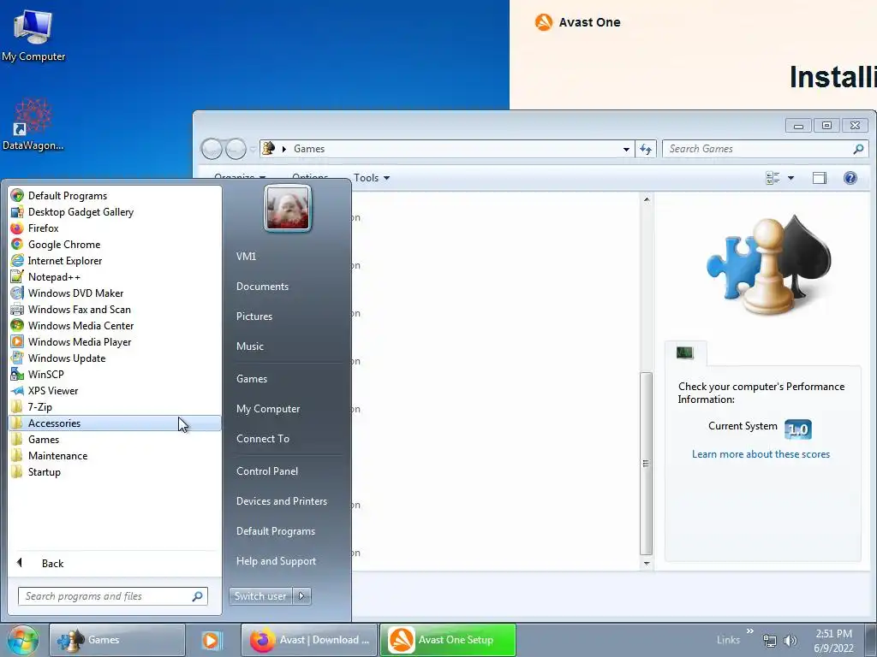Refresh the Games window
The image size is (877, 657).
coord(646,149)
